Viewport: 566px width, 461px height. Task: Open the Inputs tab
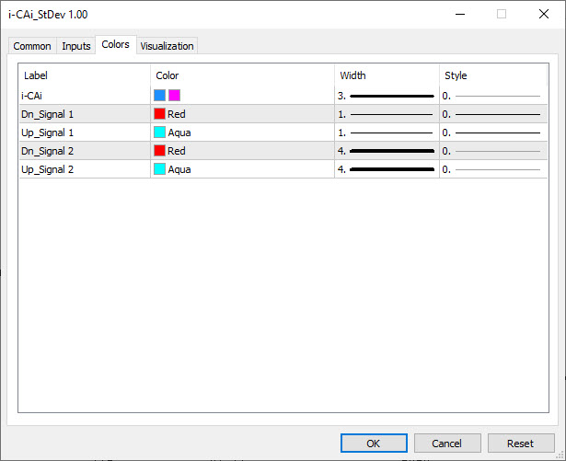click(x=76, y=46)
